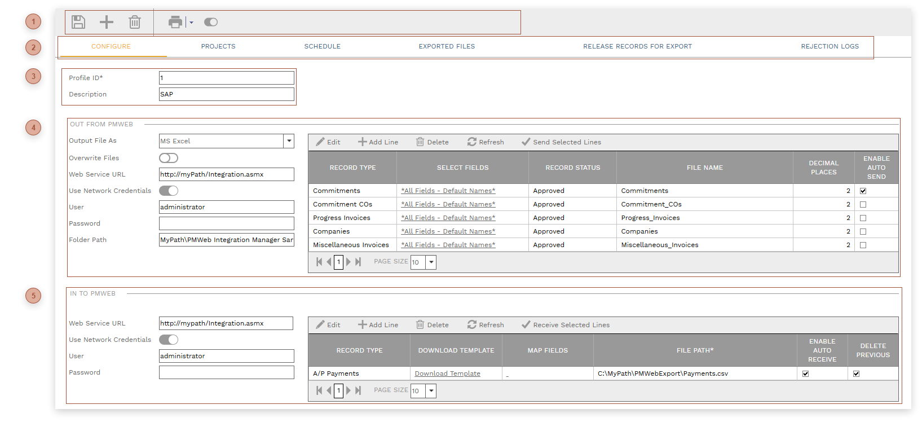The height and width of the screenshot is (422, 922).
Task: Open the Configure tab
Action: (111, 46)
